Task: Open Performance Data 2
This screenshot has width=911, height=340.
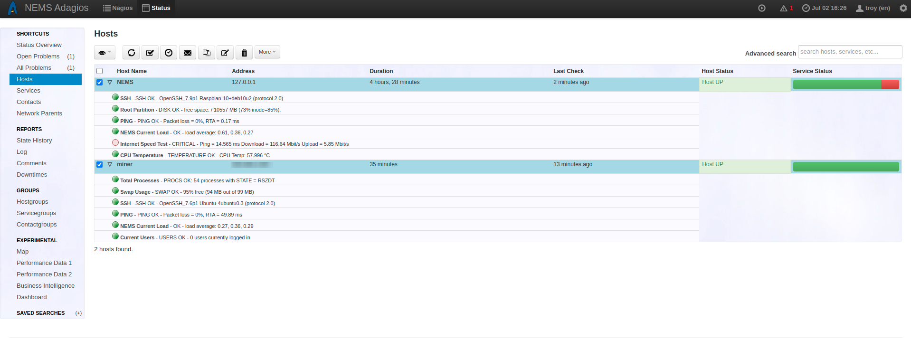Action: point(44,274)
